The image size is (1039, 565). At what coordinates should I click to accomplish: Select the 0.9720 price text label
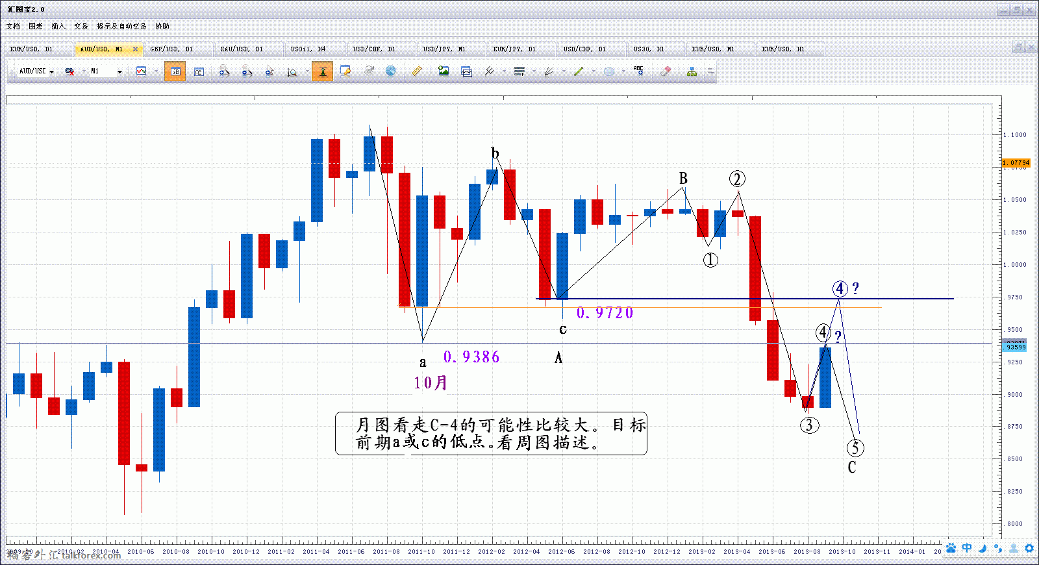tap(605, 313)
